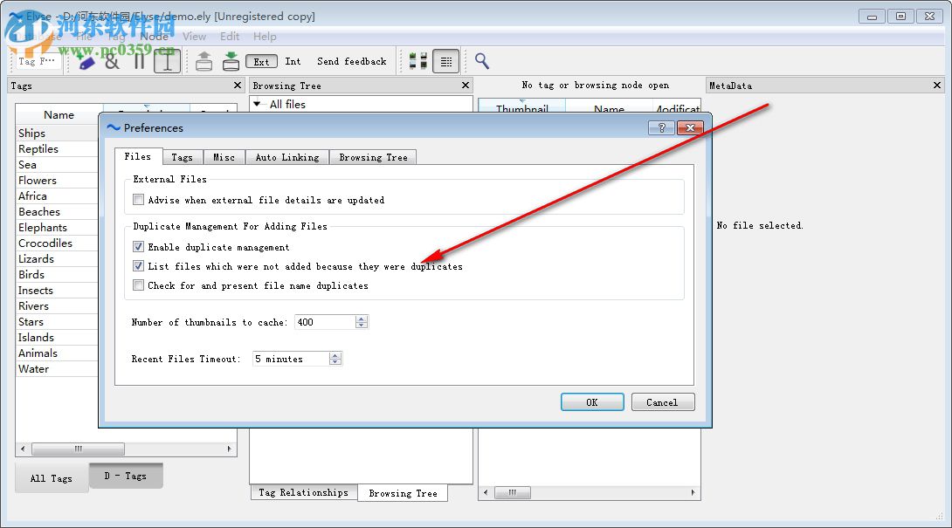The width and height of the screenshot is (952, 528).
Task: Click the export database (up arrow) icon
Action: point(204,61)
